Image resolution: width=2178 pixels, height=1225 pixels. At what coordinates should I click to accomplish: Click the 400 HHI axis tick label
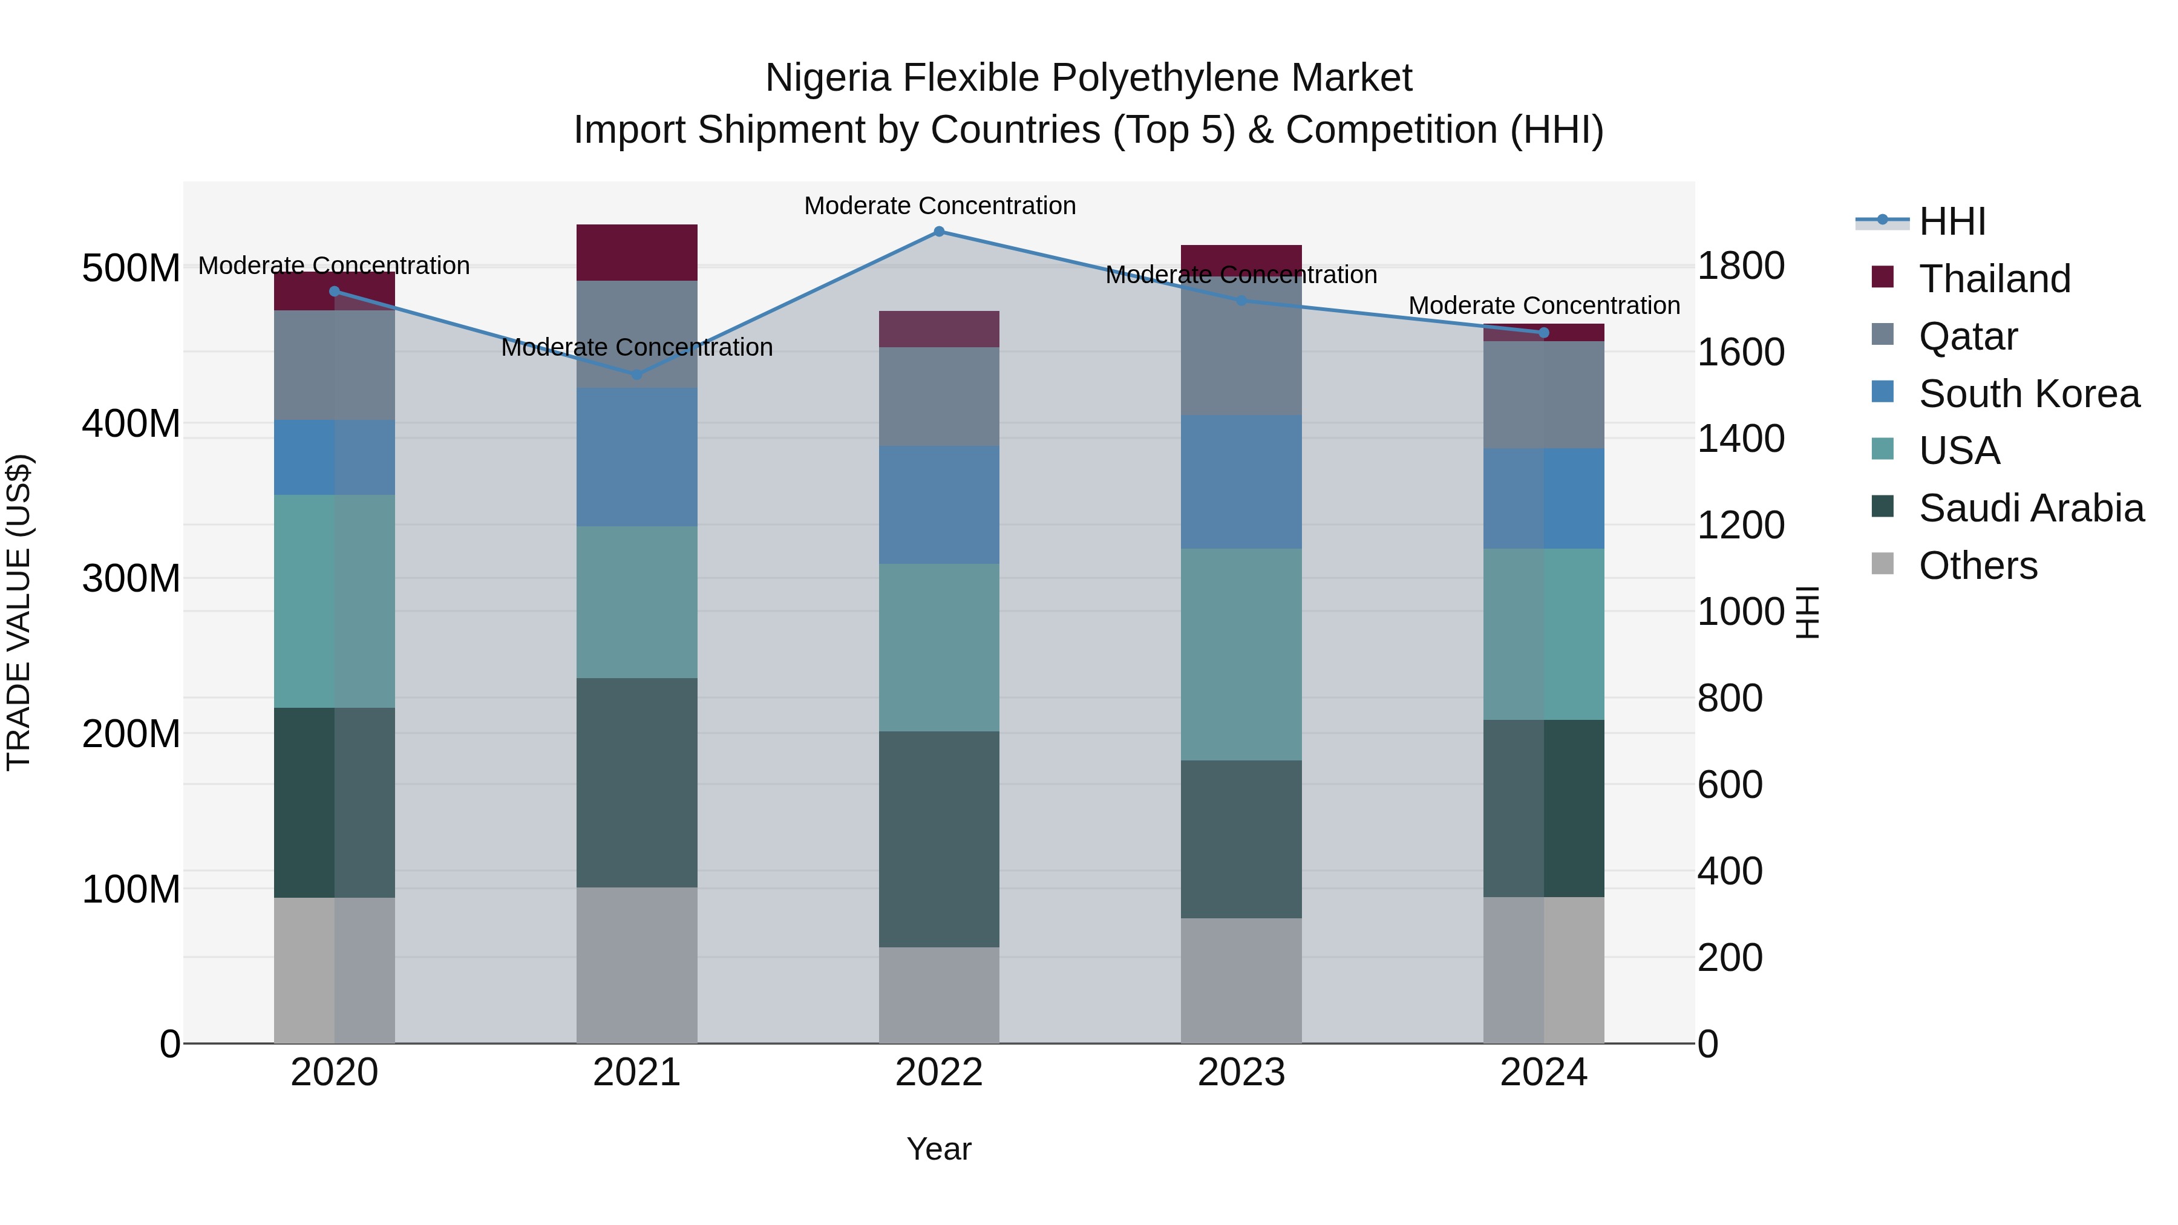click(x=1731, y=871)
